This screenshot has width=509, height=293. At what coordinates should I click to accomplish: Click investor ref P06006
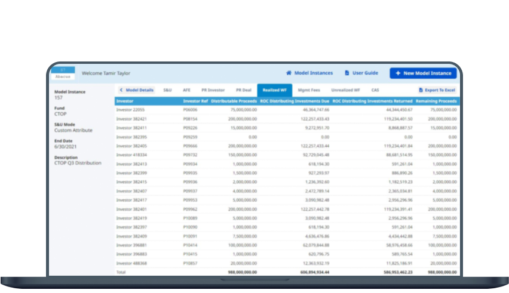coord(190,110)
